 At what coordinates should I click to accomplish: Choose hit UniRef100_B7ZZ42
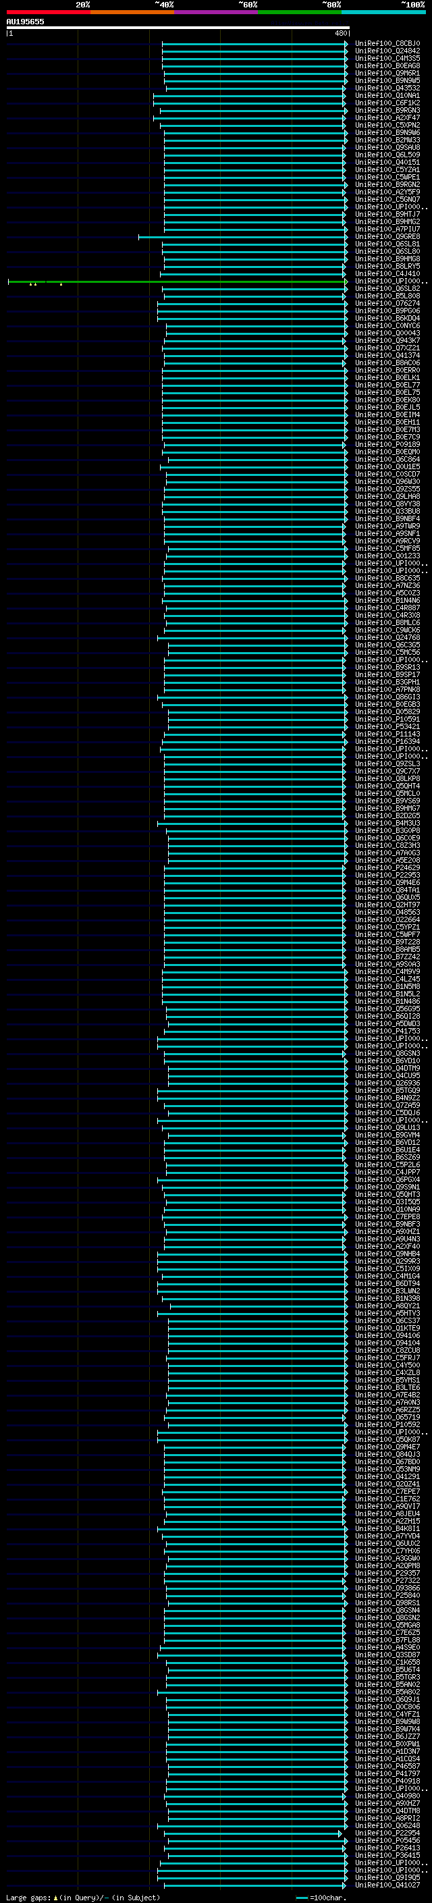point(387,957)
